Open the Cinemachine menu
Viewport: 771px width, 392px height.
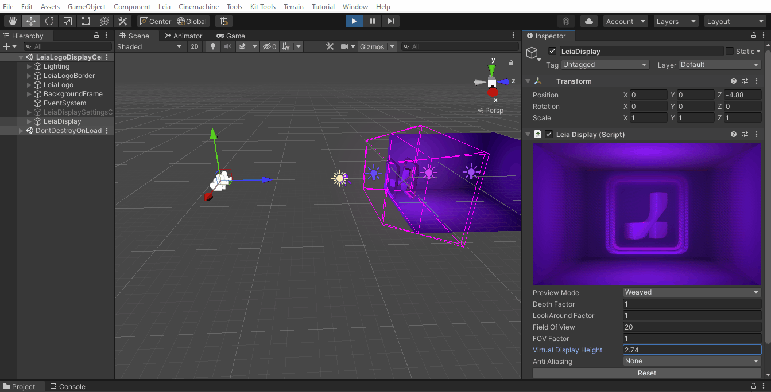(199, 6)
